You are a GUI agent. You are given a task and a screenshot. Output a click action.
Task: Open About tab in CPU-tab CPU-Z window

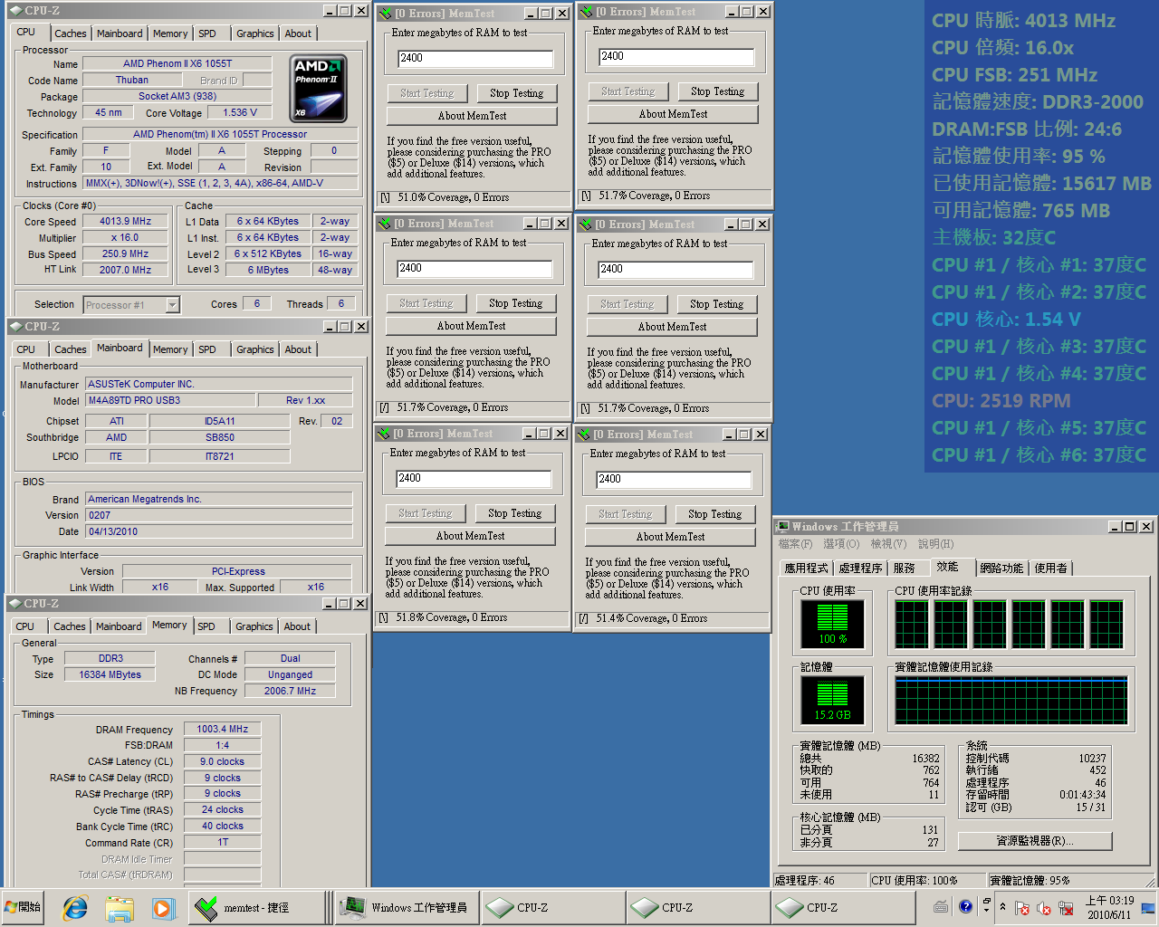click(298, 33)
